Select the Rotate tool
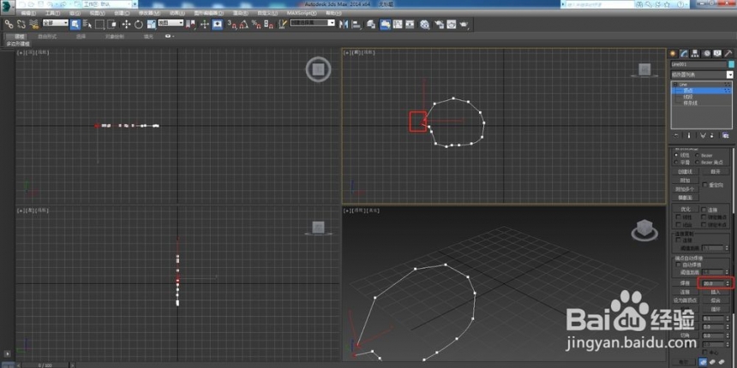Image resolution: width=737 pixels, height=368 pixels. pos(139,24)
